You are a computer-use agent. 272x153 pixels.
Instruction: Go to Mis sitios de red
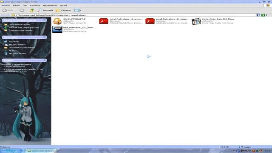pyautogui.click(x=17, y=54)
